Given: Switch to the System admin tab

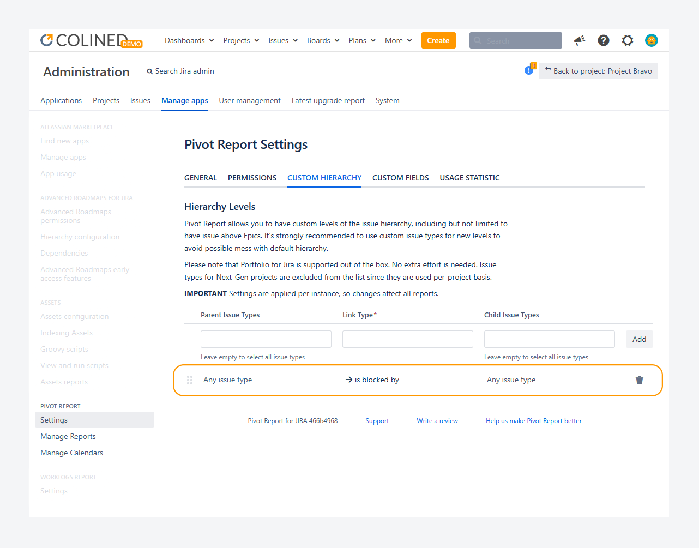Looking at the screenshot, I should point(388,101).
